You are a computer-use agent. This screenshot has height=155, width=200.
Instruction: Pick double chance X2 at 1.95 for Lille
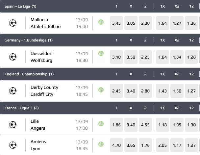177,125
